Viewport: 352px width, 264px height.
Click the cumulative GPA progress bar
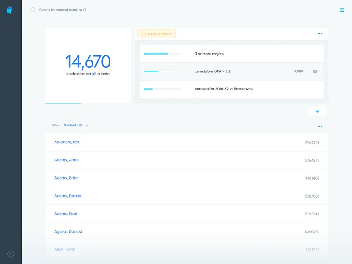tap(163, 71)
